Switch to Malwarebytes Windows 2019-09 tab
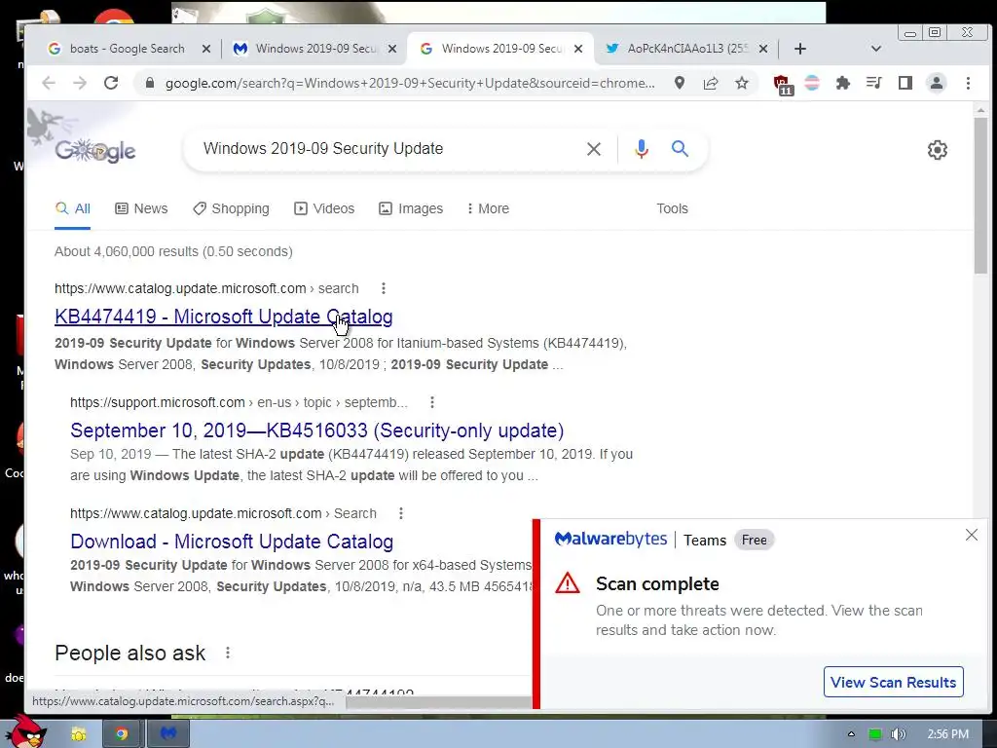997x748 pixels. tap(316, 49)
